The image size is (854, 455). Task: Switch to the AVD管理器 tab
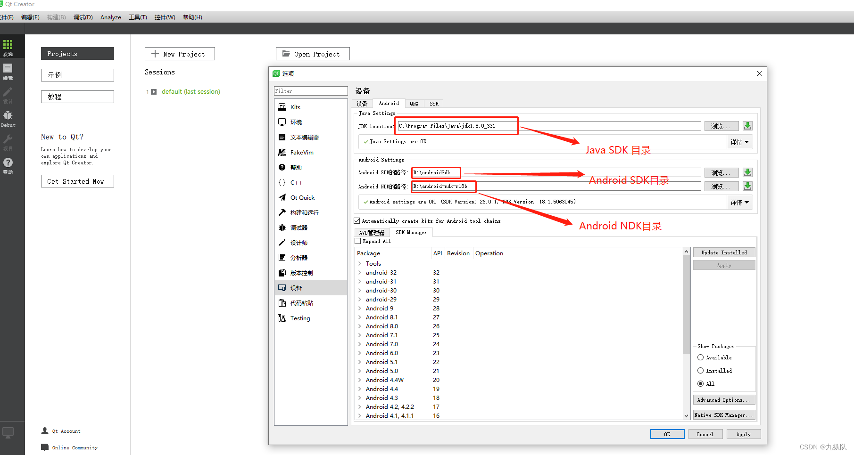[372, 233]
